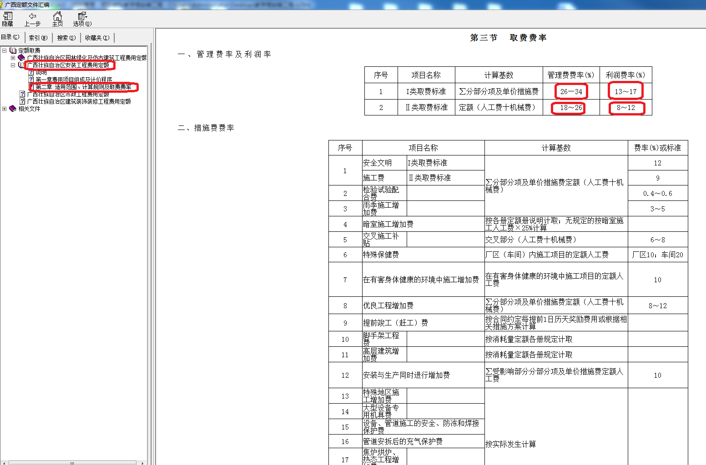Click the 隐藏 (Hide) toolbar icon

(x=8, y=16)
